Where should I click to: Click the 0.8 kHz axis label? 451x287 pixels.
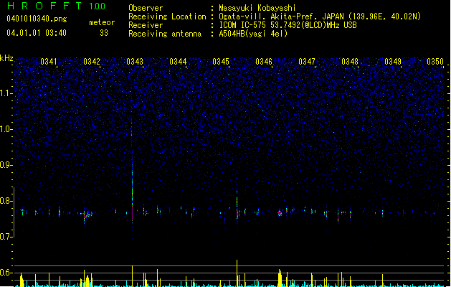click(x=6, y=201)
